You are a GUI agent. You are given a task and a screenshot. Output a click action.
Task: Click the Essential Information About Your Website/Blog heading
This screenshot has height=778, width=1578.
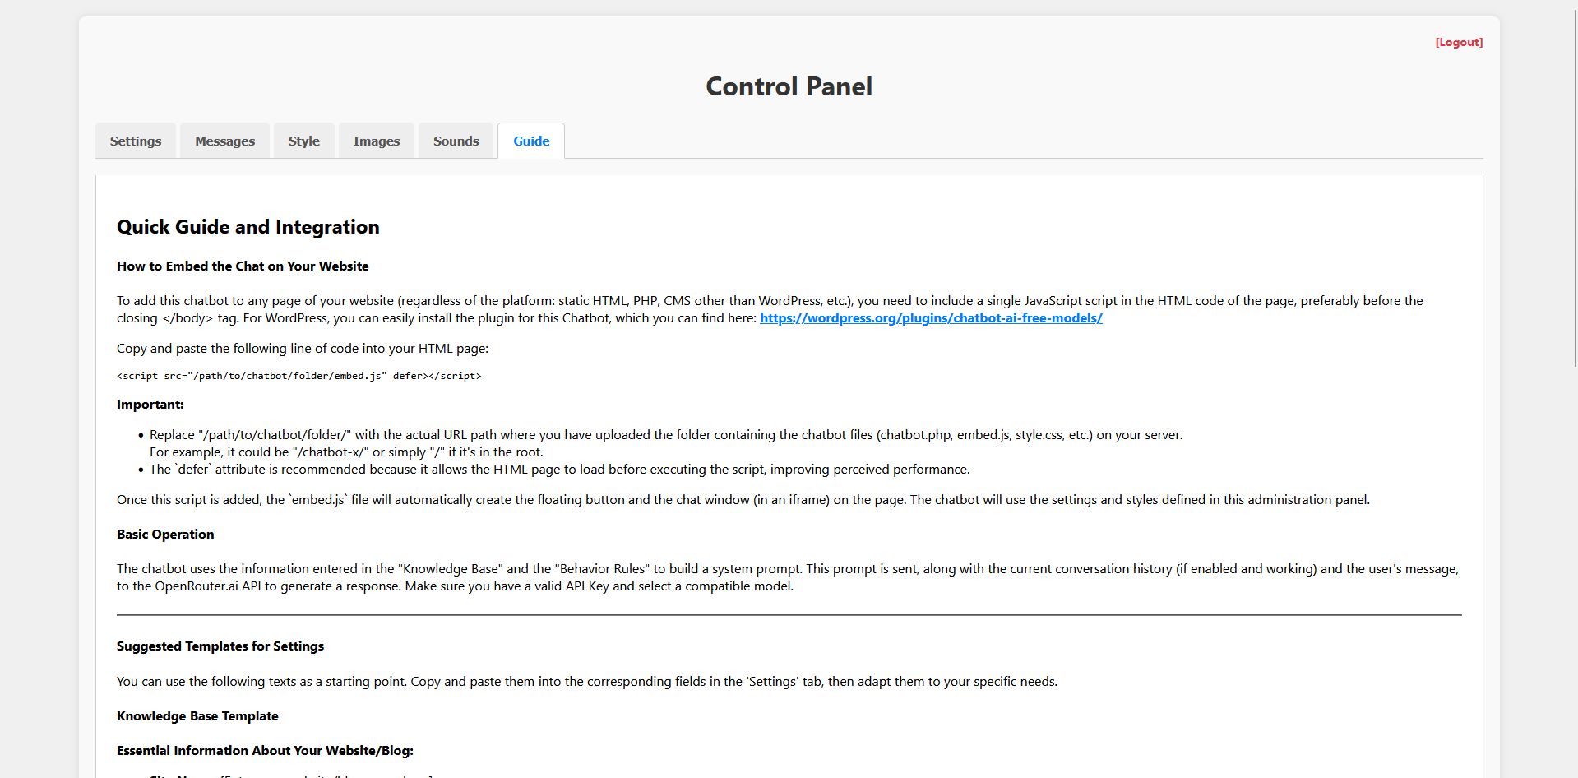265,751
